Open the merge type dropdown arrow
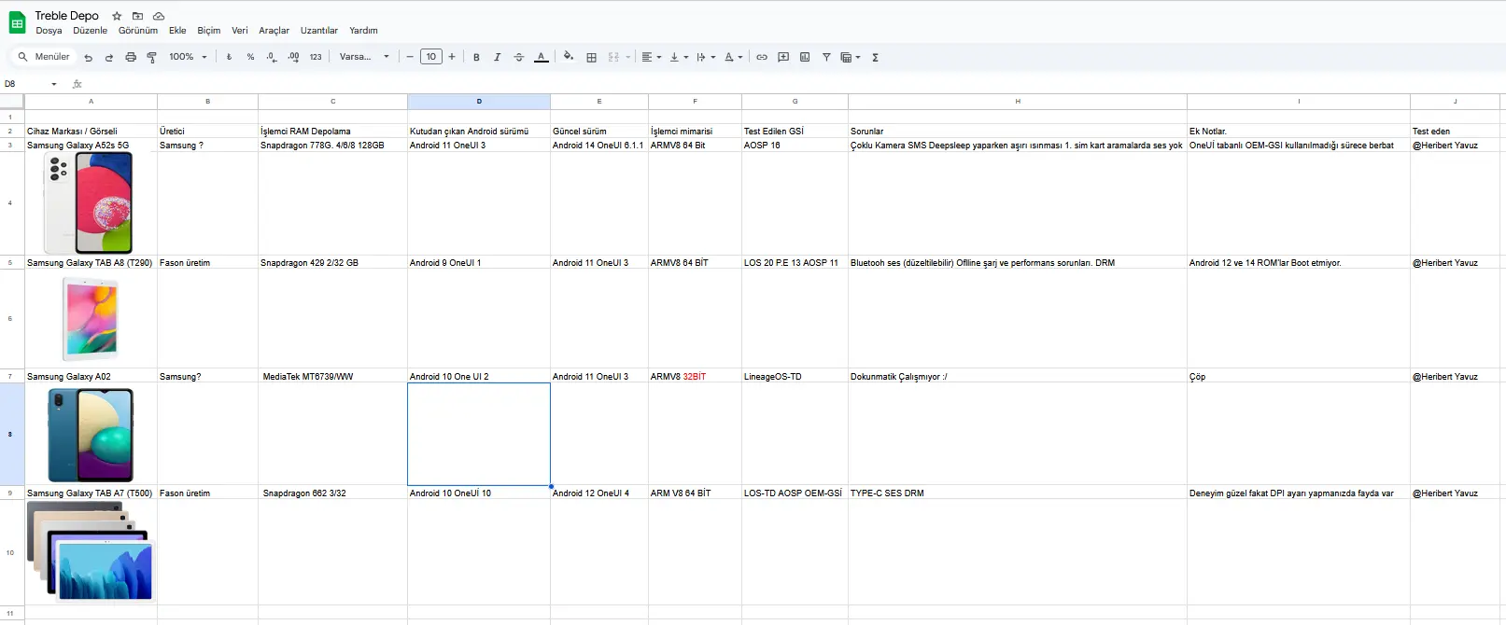The width and height of the screenshot is (1506, 625). point(628,57)
